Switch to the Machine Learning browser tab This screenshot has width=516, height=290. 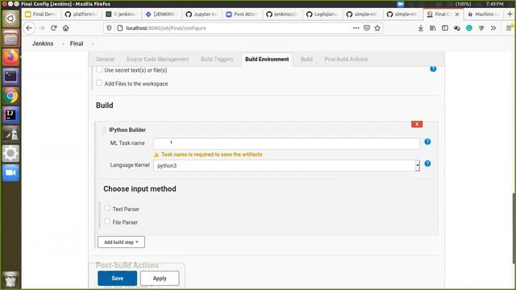click(484, 14)
